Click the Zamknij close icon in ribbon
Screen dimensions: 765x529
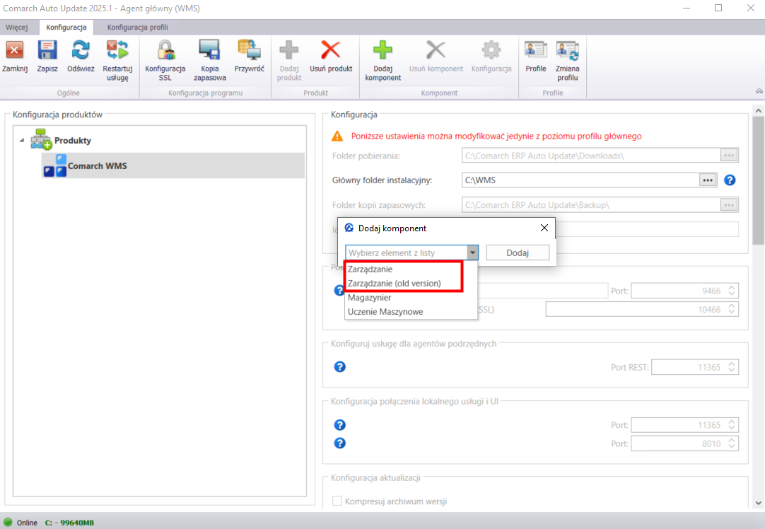(x=15, y=50)
